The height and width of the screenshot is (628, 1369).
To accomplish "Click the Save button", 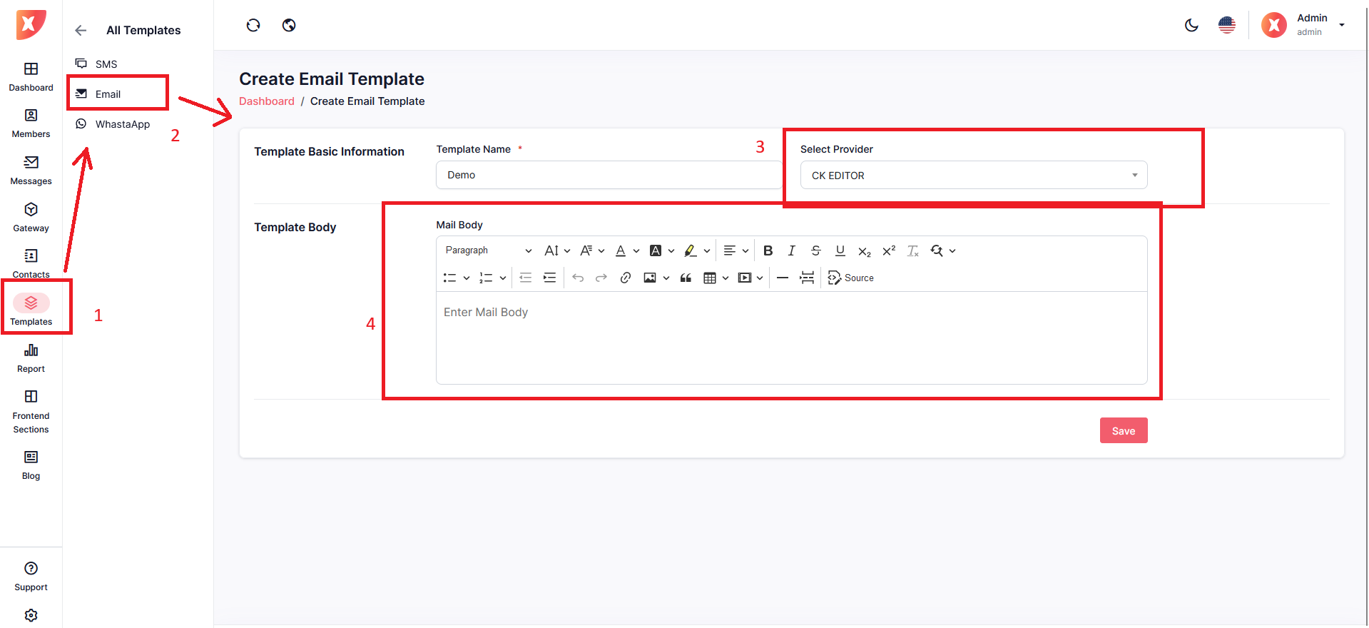I will pos(1123,430).
